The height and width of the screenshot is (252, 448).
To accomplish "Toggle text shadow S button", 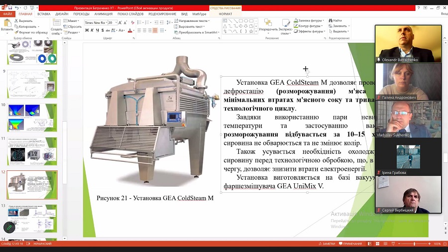I will click(103, 30).
